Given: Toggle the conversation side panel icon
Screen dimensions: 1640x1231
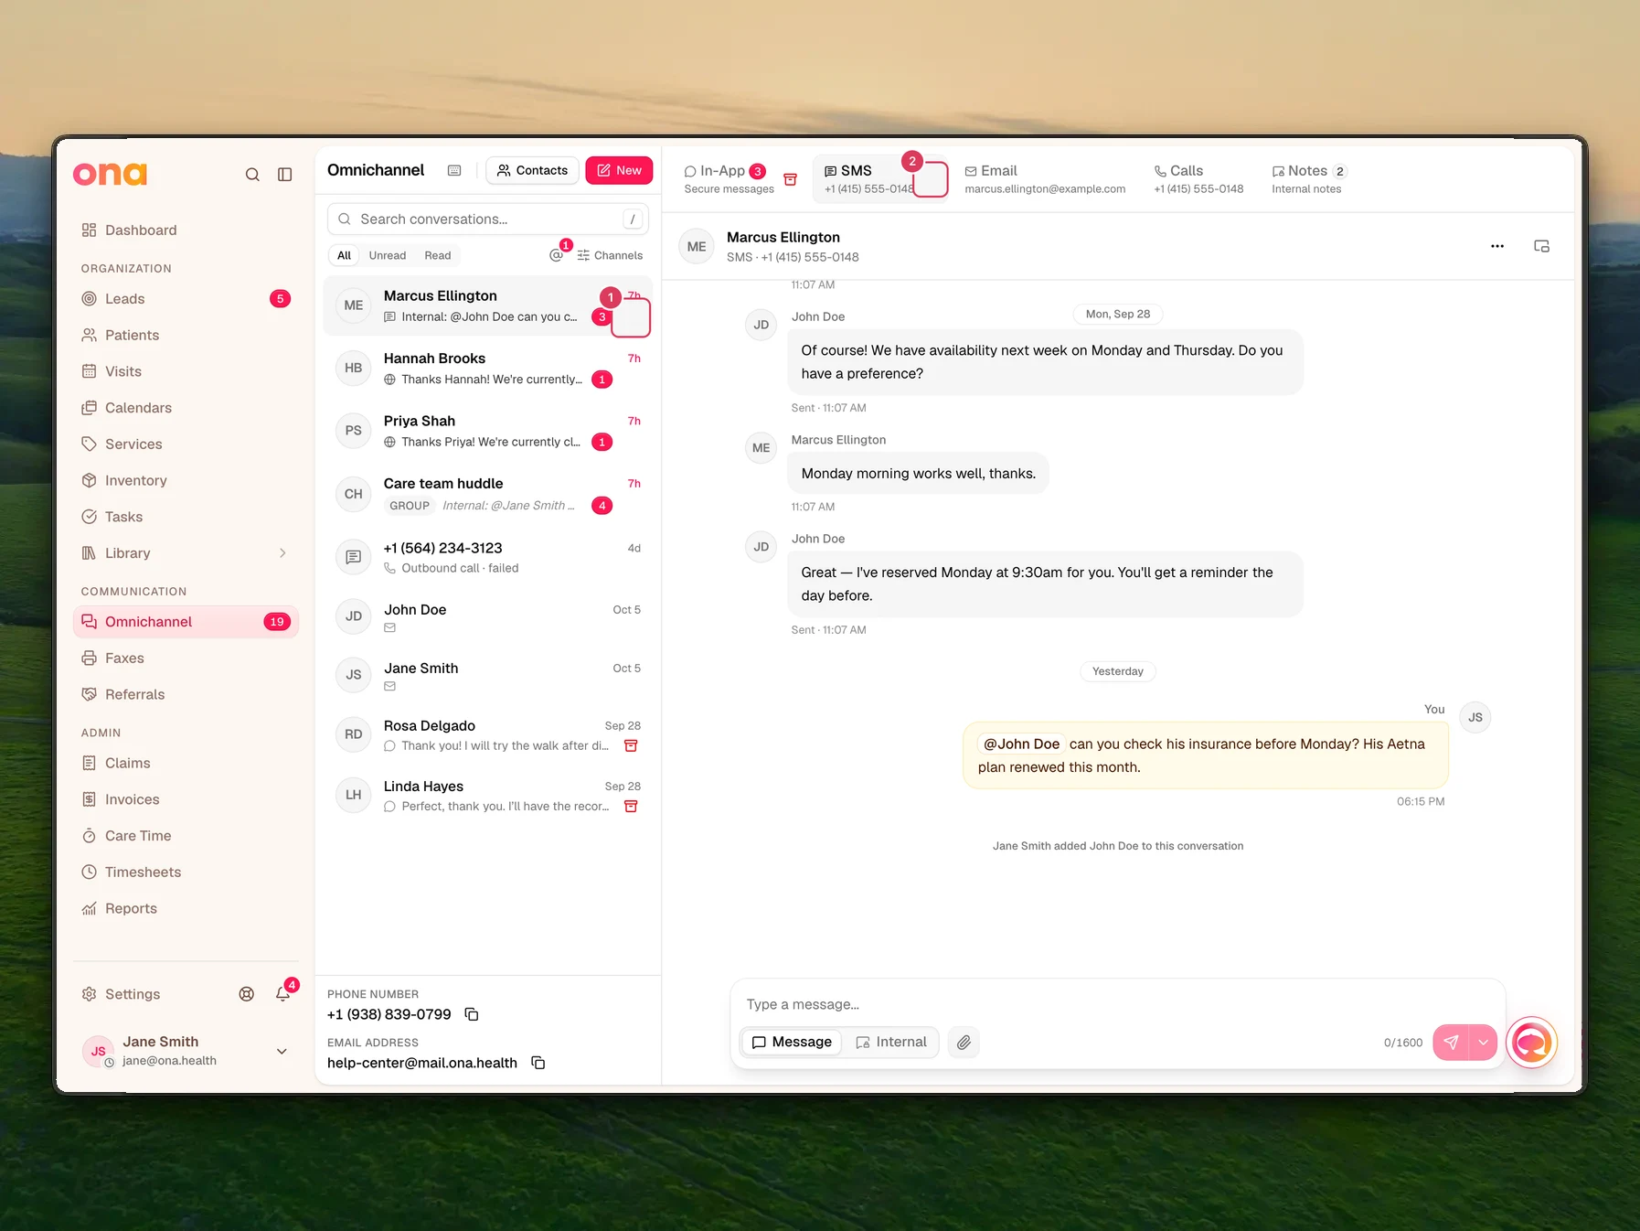Looking at the screenshot, I should tap(1541, 246).
